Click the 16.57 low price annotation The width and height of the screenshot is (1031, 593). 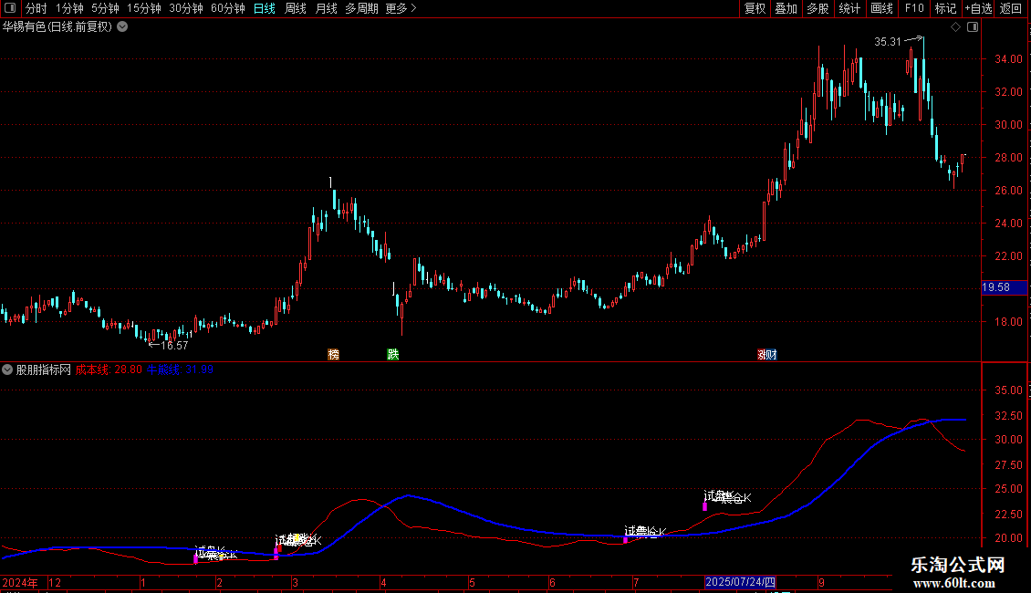pos(174,345)
